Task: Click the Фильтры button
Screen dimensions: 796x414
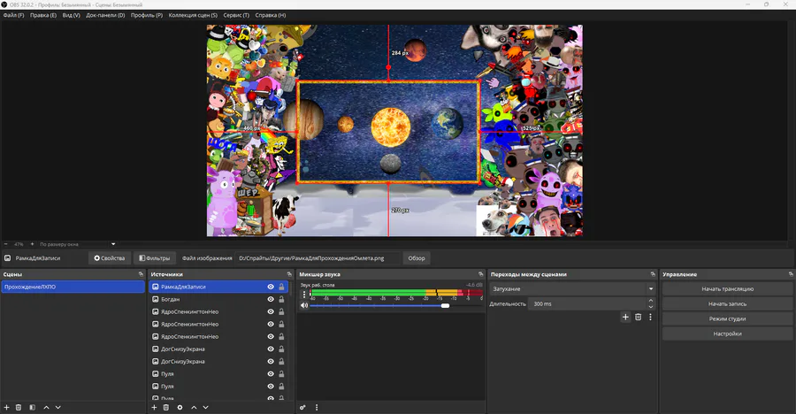Action: [x=155, y=258]
